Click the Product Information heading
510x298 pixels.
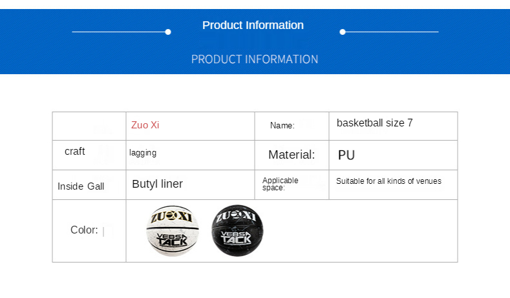tap(253, 25)
